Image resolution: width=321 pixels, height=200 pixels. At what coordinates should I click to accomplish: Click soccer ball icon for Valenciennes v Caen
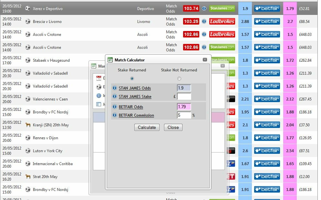[x=28, y=99]
